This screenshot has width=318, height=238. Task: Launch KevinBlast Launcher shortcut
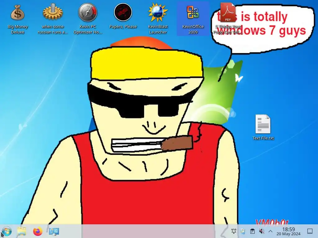(158, 19)
